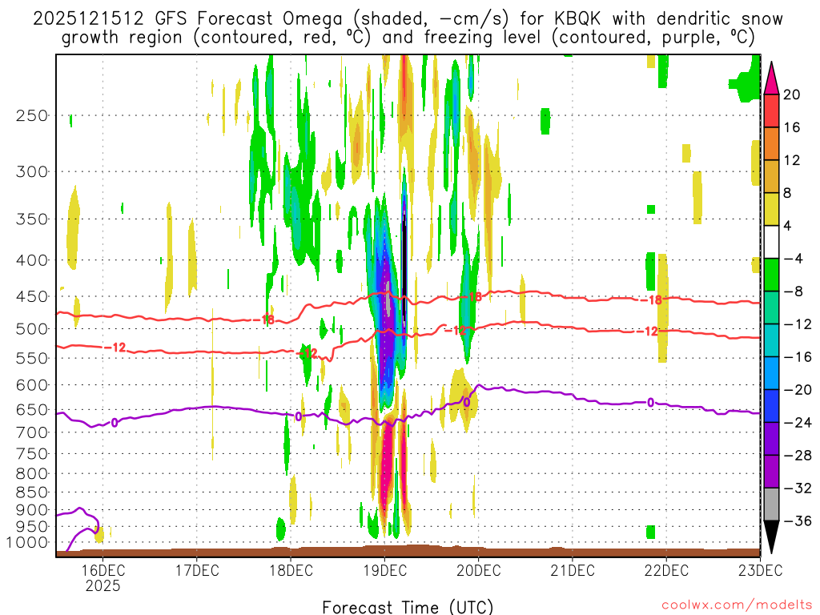820x615 pixels.
Task: Click the Forecast Time (UTC) axis label
Action: pos(408,607)
